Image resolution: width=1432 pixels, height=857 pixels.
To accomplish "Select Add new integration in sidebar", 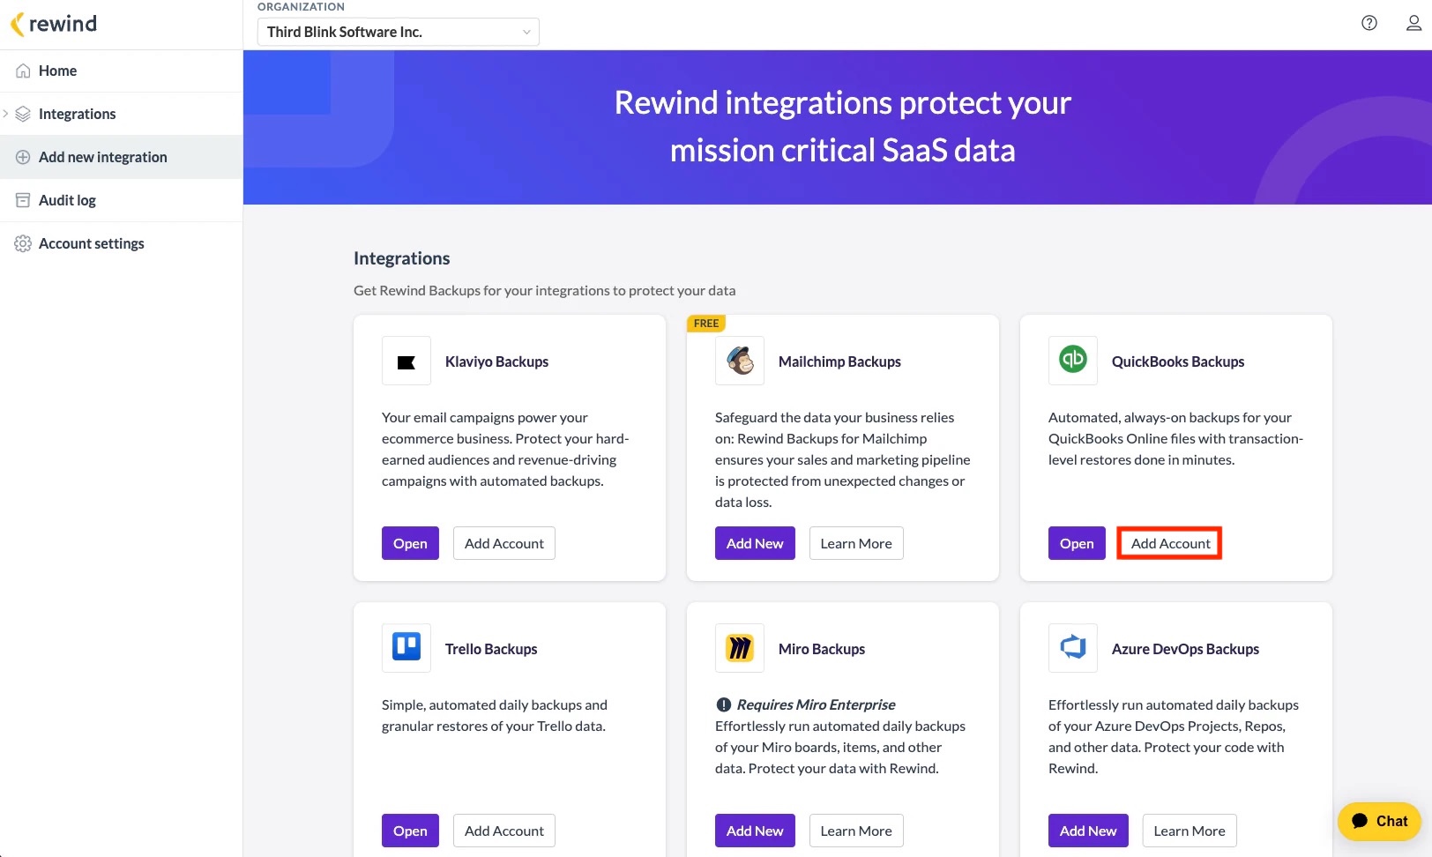I will (x=102, y=157).
